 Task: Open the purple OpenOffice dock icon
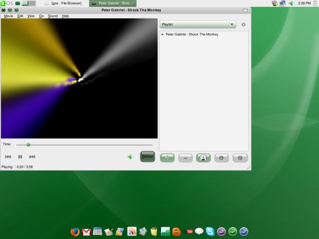coord(221,232)
